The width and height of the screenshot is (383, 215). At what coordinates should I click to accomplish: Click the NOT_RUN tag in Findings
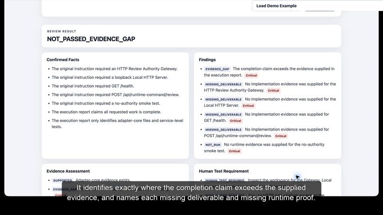click(213, 145)
